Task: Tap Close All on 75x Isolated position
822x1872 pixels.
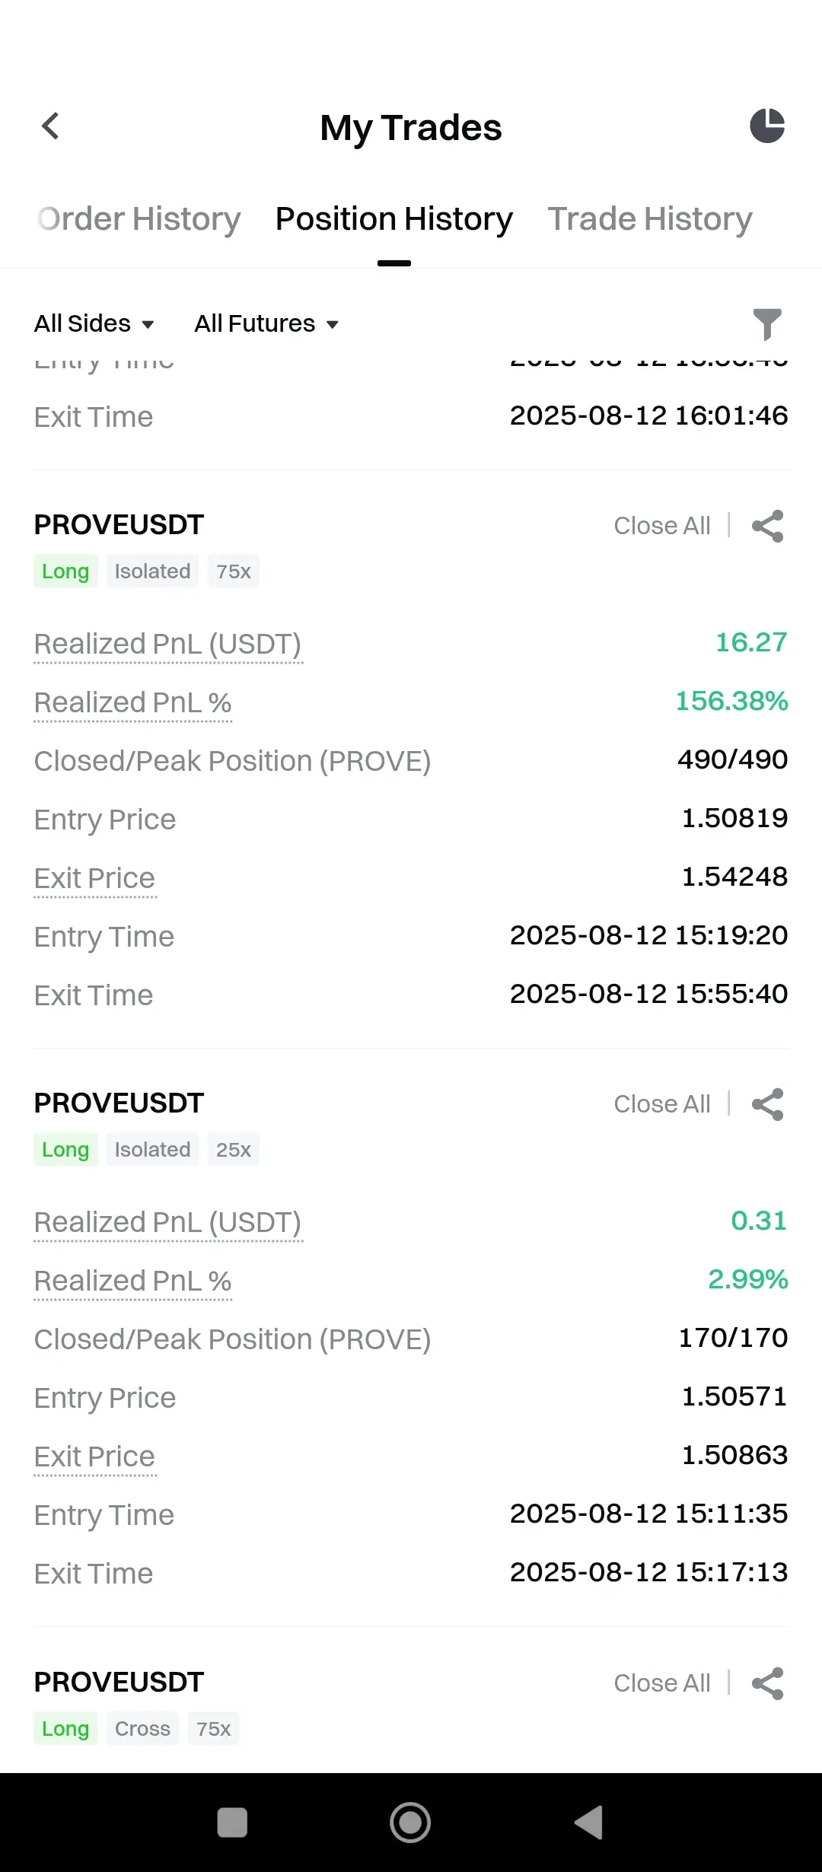Action: click(662, 526)
